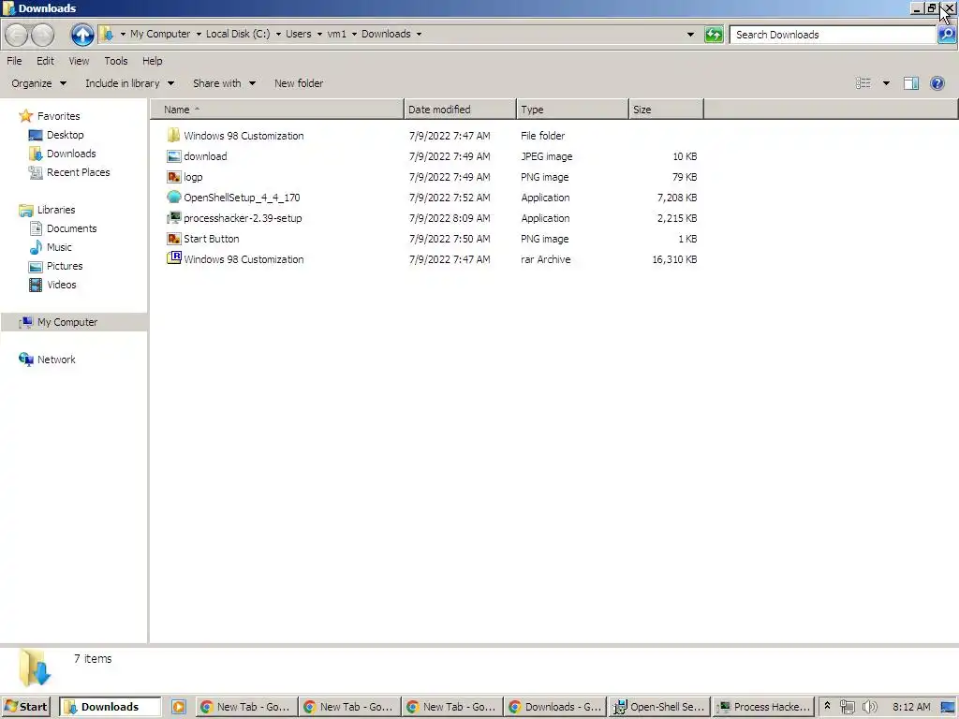Expand the address bar history dropdown

pos(690,35)
